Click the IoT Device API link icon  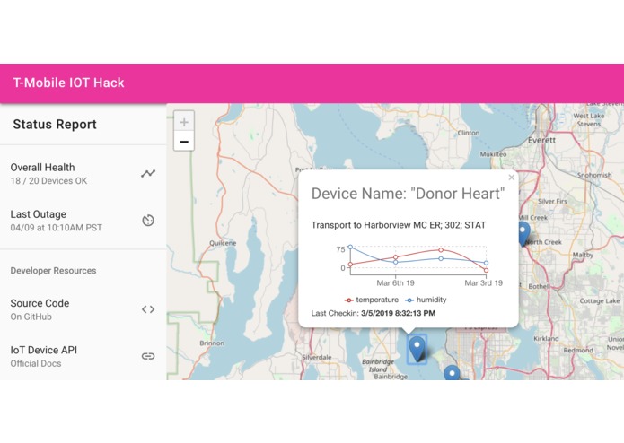click(148, 356)
